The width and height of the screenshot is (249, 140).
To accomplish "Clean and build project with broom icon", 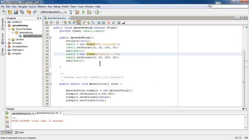I will click(77, 12).
